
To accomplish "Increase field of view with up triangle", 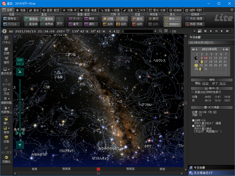I will [20, 72].
